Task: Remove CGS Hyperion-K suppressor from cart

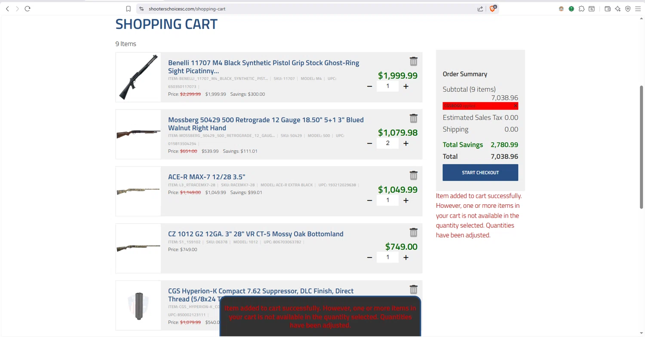Action: point(413,289)
